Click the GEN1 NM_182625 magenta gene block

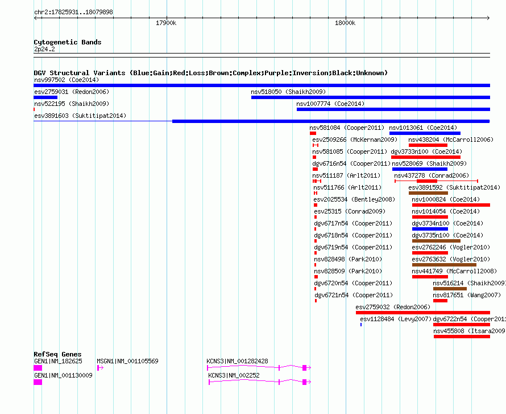38,368
